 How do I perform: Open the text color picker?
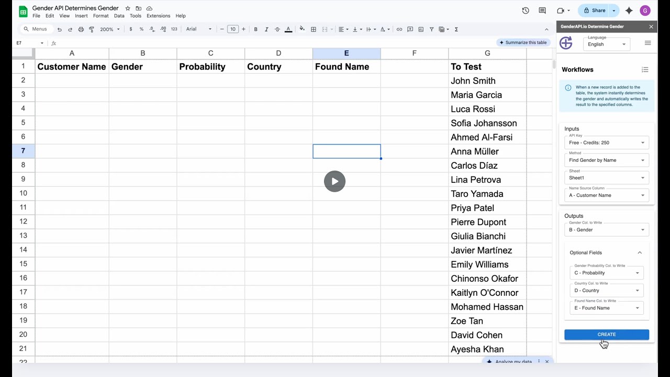coord(288,29)
